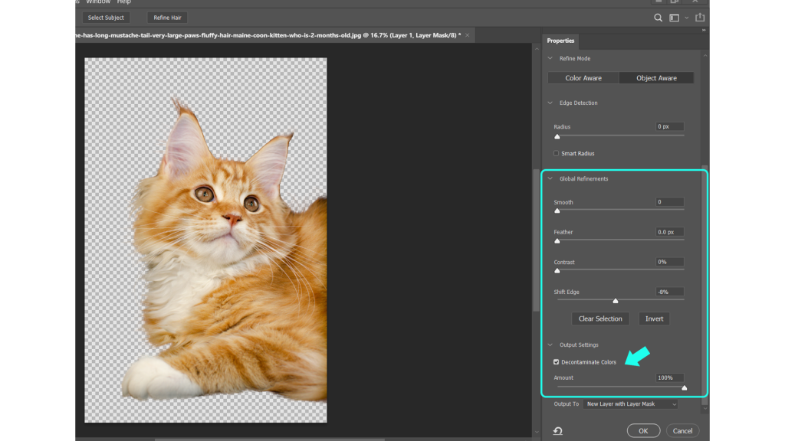785x441 pixels.
Task: Click the Search icon in the top bar
Action: pos(658,17)
